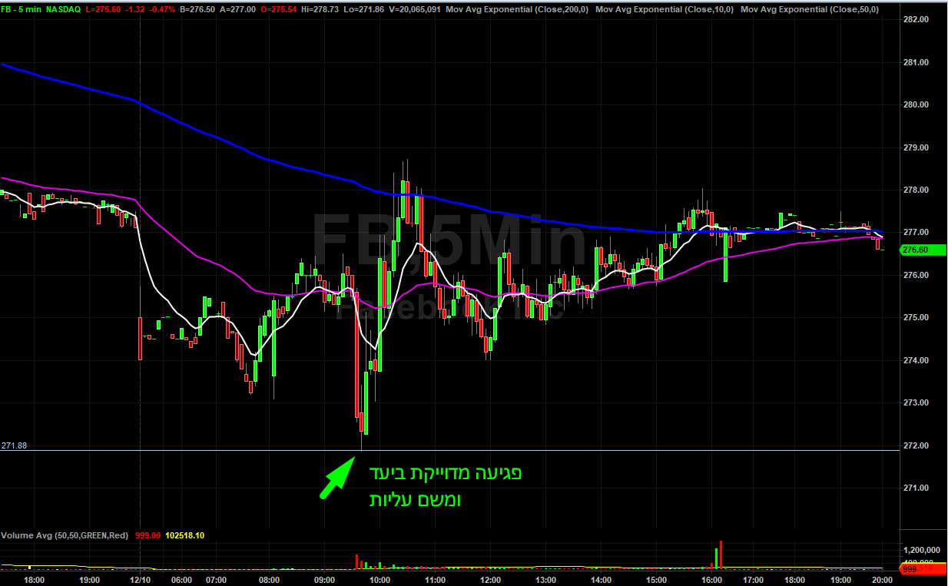
Task: Open Mov Avg Exponential (Close,50,0) indicator
Action: click(809, 8)
